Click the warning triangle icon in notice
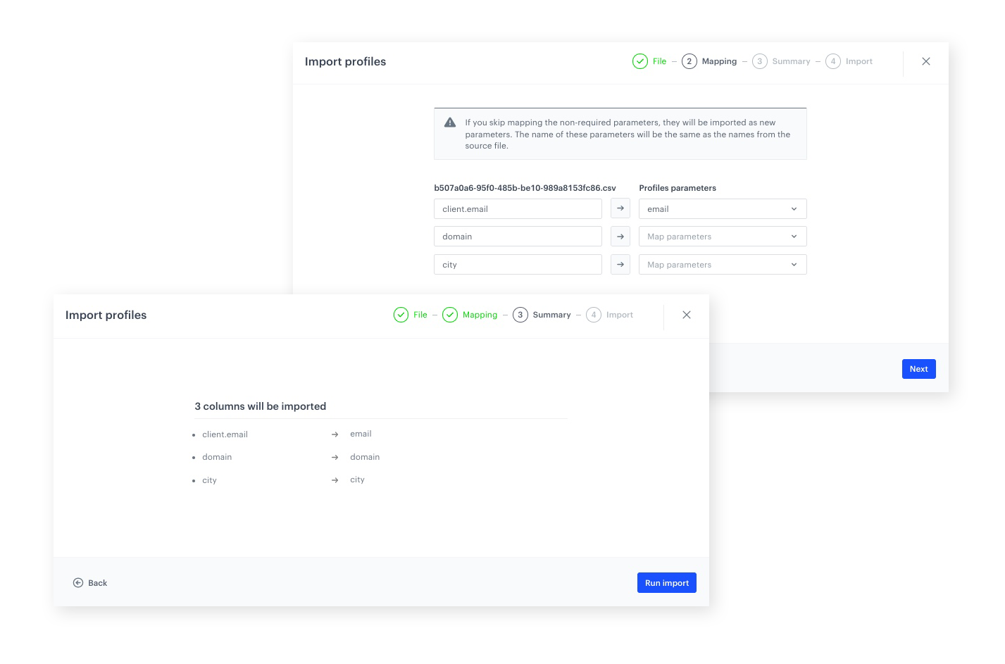 tap(450, 123)
